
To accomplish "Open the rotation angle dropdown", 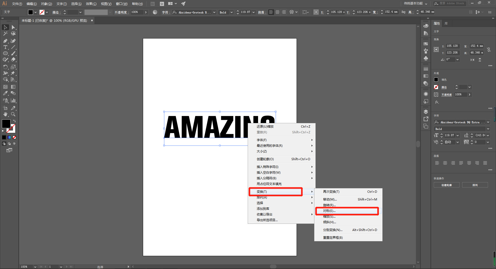I will click(458, 59).
